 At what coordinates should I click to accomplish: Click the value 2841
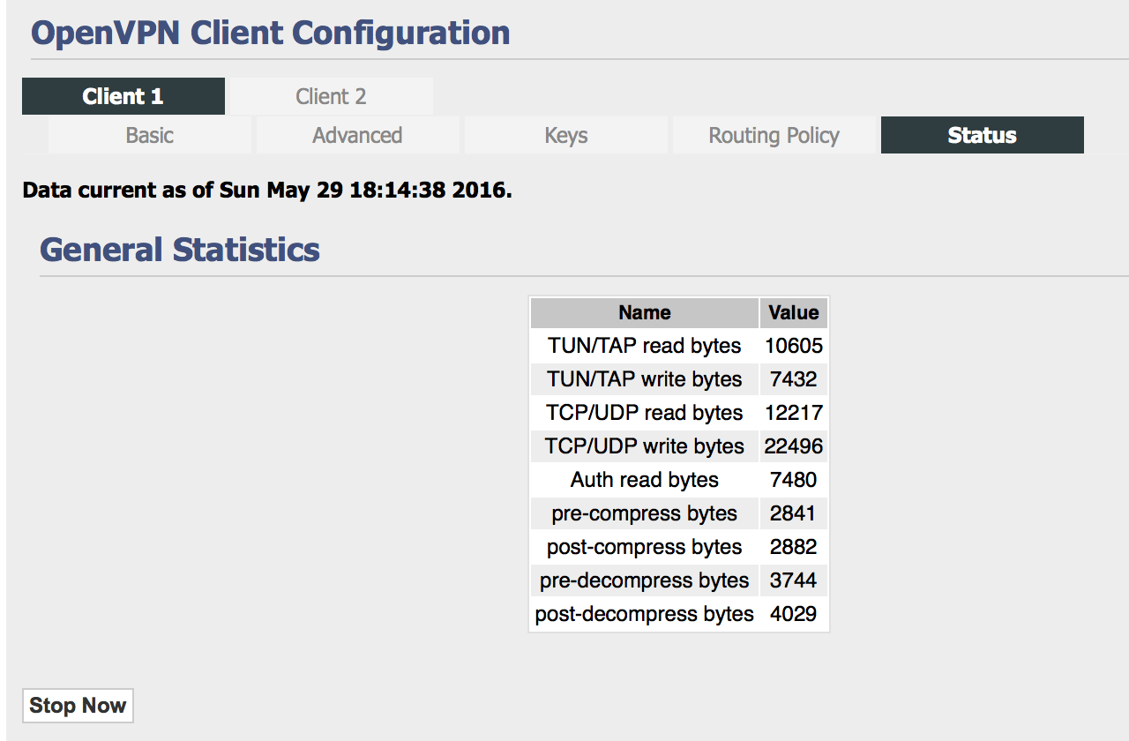coord(794,513)
